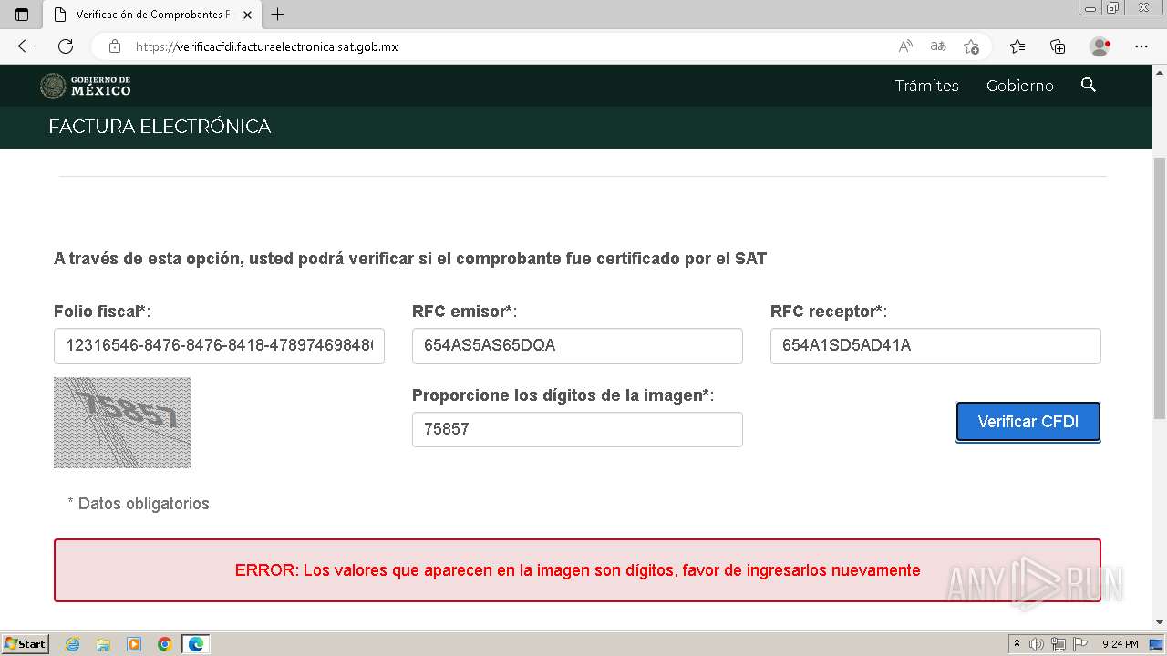This screenshot has width=1167, height=656.
Task: Open the volume speaker tray icon
Action: pos(1037,644)
